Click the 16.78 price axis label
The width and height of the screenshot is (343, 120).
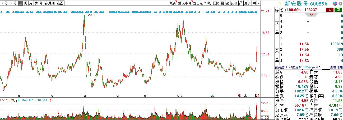tap(265, 33)
